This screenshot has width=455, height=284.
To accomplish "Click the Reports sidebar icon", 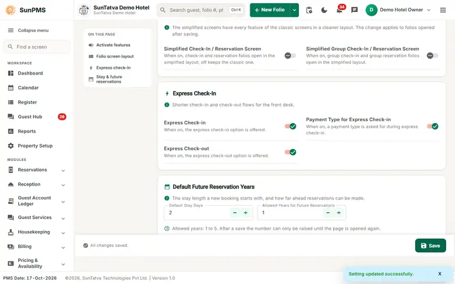I will pos(11,131).
